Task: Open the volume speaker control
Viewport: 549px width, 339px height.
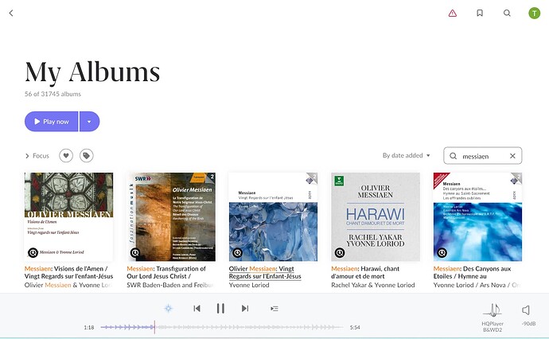Action: click(x=526, y=310)
